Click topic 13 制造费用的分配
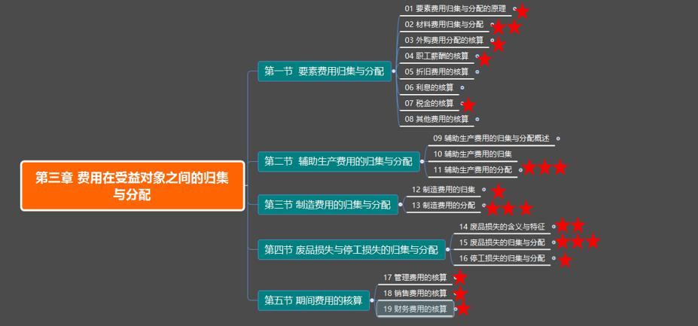 pos(443,206)
